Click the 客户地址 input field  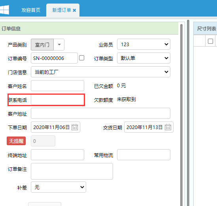(100, 113)
